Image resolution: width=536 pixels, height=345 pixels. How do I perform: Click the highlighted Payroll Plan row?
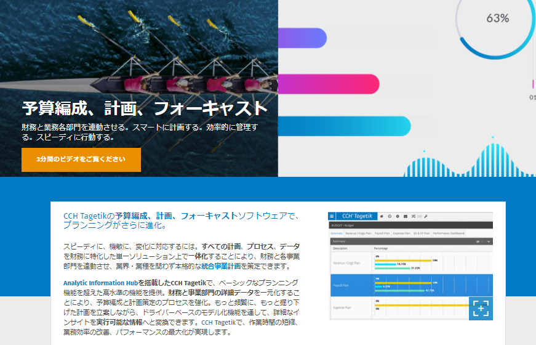pyautogui.click(x=412, y=285)
